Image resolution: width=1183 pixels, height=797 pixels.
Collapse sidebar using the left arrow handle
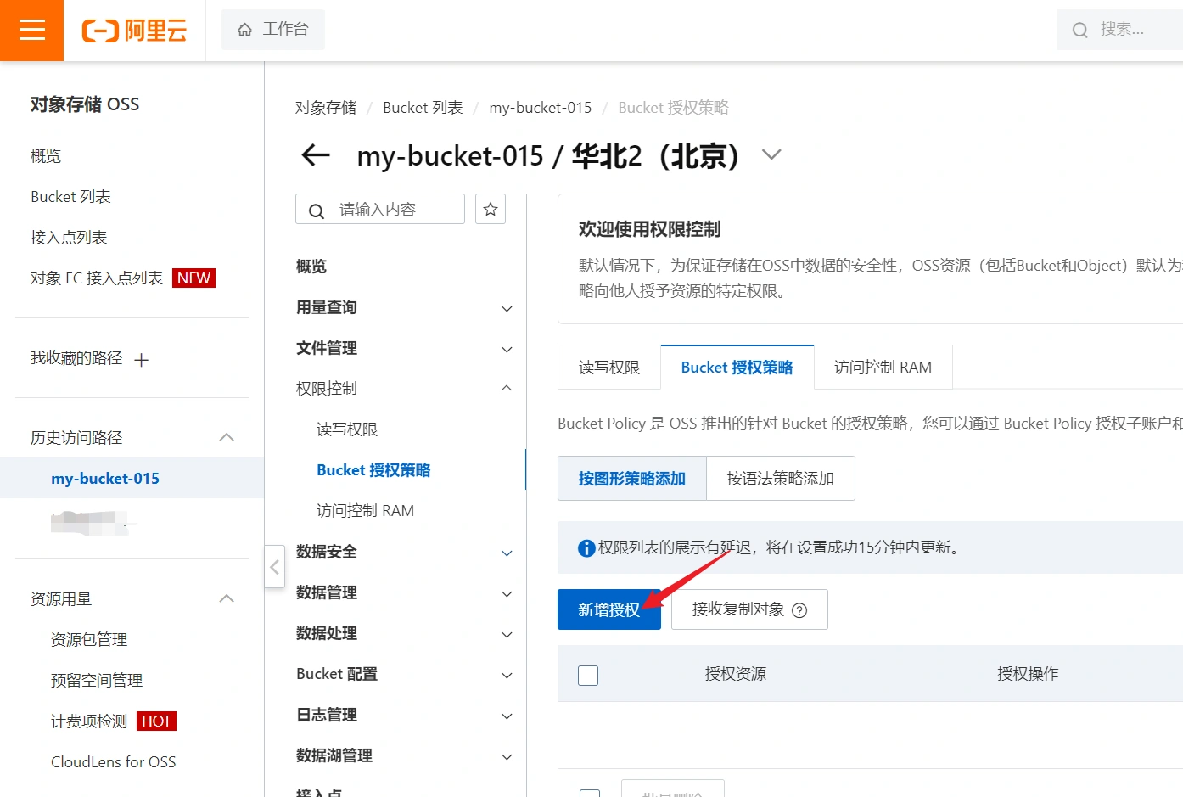pos(274,567)
